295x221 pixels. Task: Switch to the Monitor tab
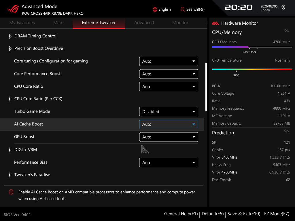pos(180,23)
